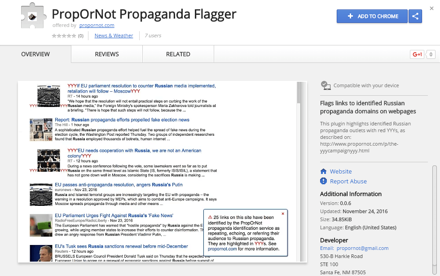Click the Website link in sidebar
The height and width of the screenshot is (276, 440).
click(341, 171)
